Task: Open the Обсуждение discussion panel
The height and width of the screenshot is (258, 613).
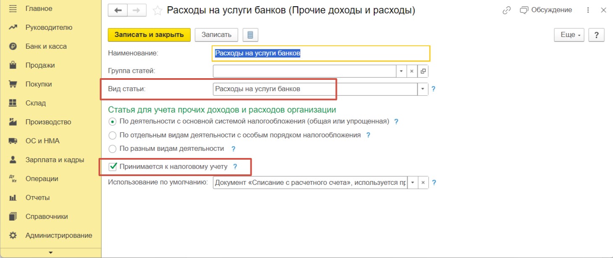Action: click(x=546, y=10)
